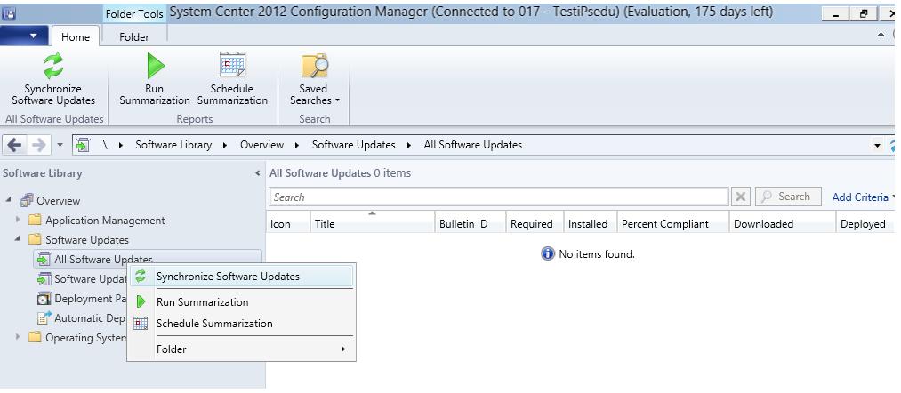Clear search with the X button
The height and width of the screenshot is (393, 901).
pos(741,197)
